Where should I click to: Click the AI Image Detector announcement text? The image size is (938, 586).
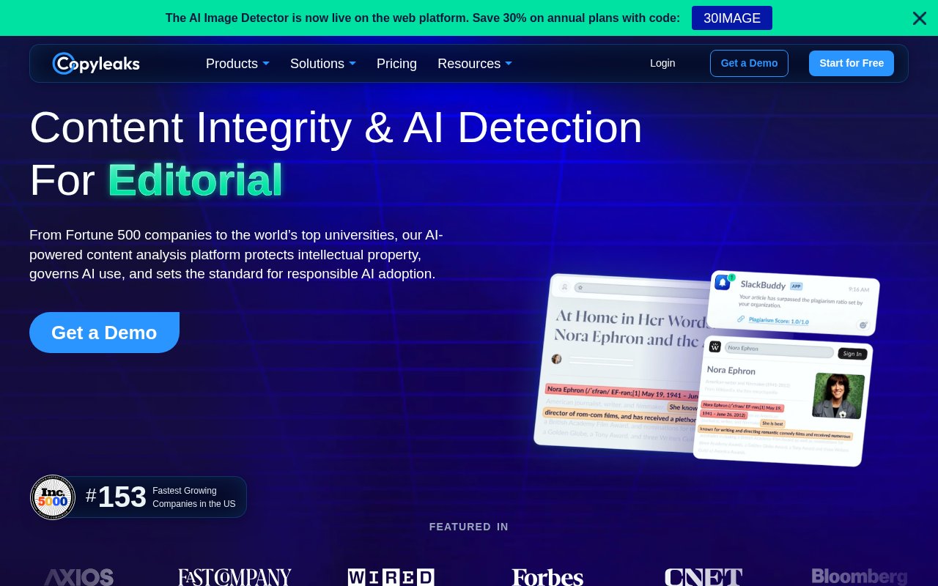pyautogui.click(x=423, y=18)
